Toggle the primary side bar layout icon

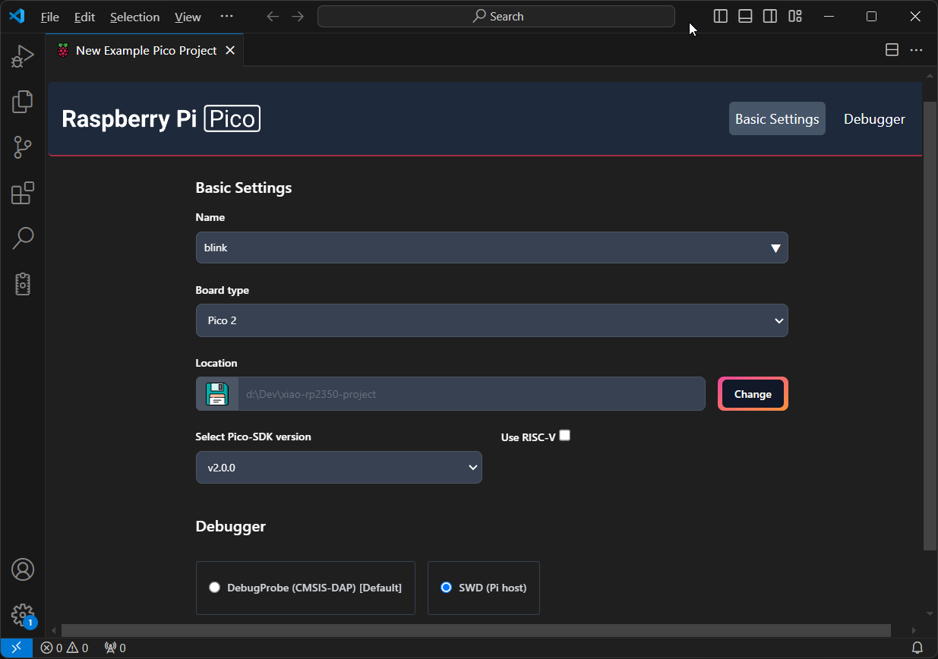721,16
